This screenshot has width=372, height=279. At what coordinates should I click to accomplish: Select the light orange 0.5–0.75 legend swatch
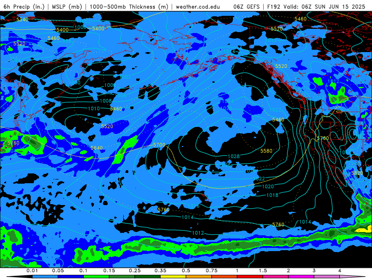tap(199, 277)
